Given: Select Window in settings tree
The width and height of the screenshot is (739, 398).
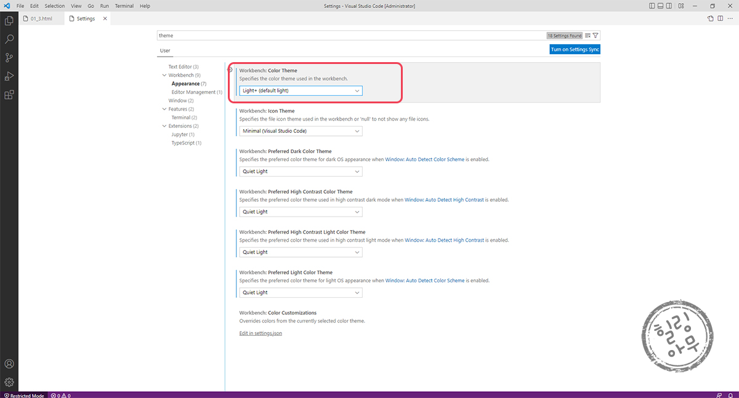Looking at the screenshot, I should [181, 100].
